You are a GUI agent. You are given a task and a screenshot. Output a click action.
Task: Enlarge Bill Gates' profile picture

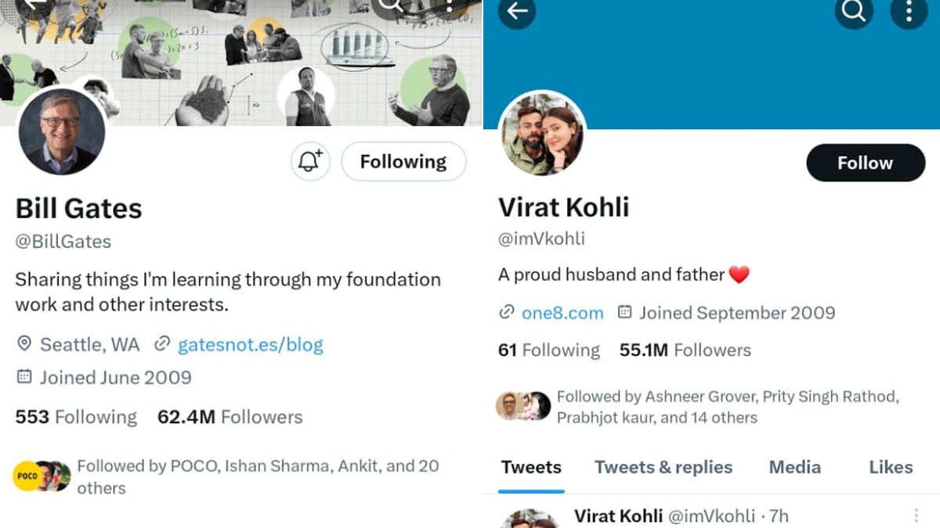point(61,131)
